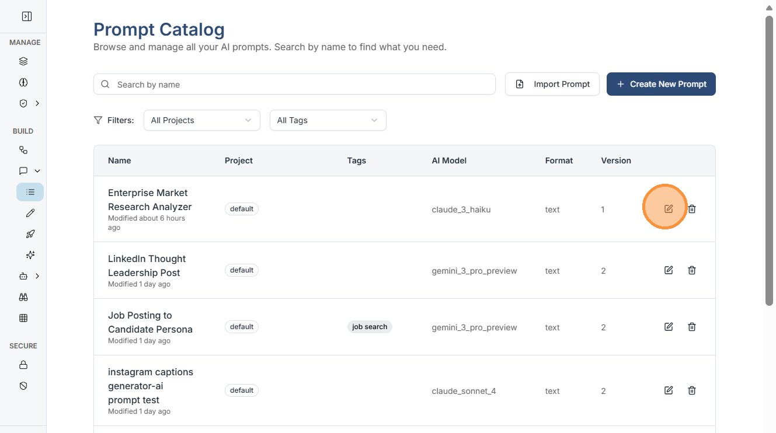Screen dimensions: 776x433
Task: Edit the Enterprise Market Research Analyzer prompt
Action: [x=669, y=209]
